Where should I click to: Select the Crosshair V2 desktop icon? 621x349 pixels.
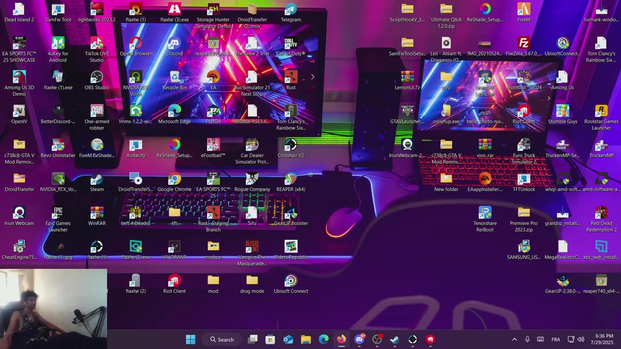291,149
